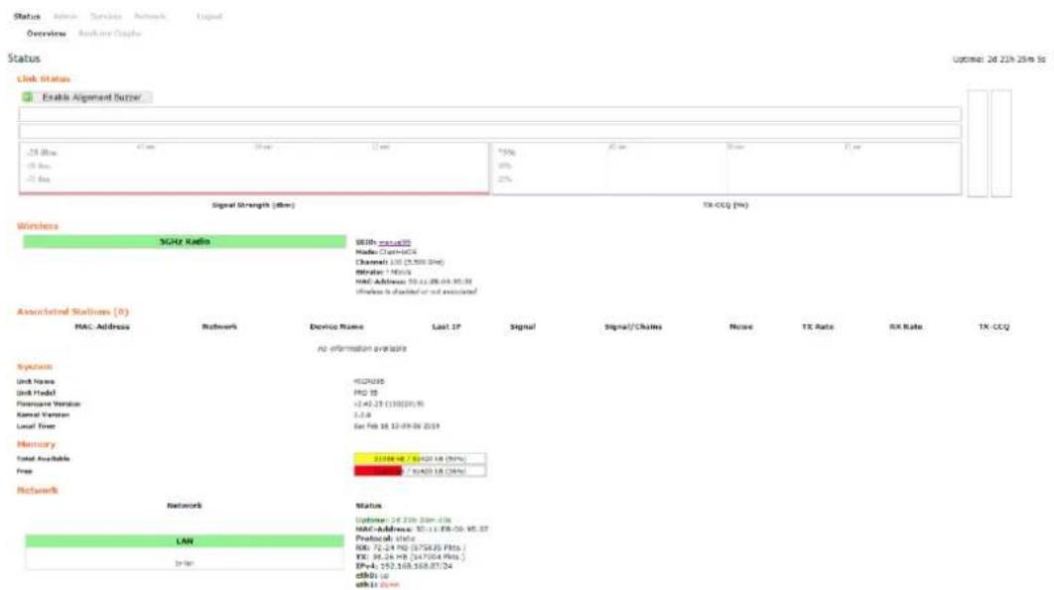Click the Channel line in Wireless info
This screenshot has width=1054, height=590.
[x=399, y=262]
